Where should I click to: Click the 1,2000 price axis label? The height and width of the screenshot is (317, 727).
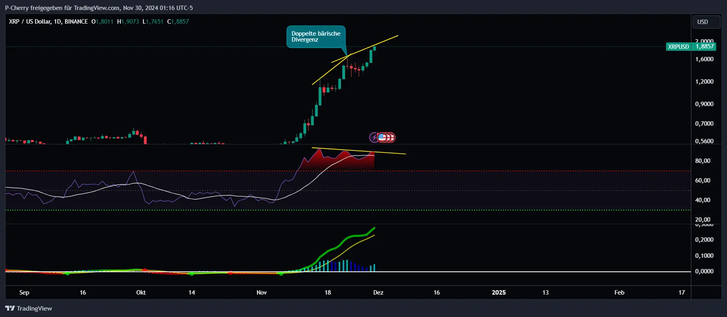pos(704,82)
